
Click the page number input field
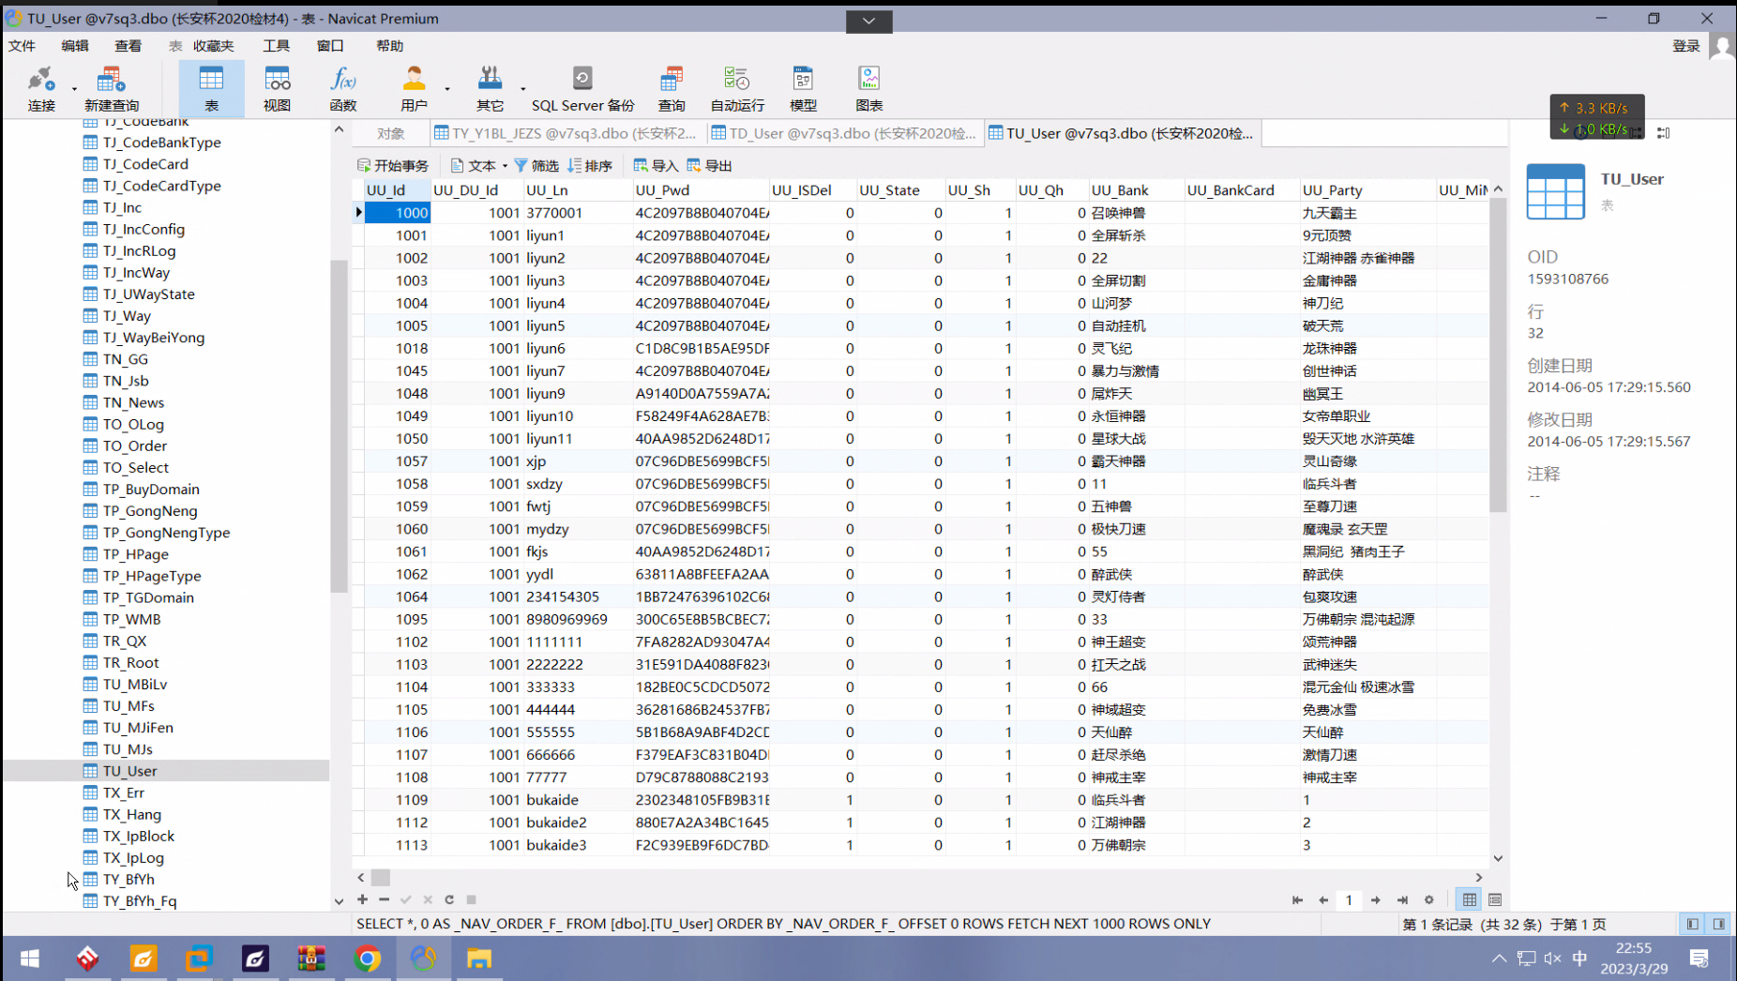[x=1350, y=900]
